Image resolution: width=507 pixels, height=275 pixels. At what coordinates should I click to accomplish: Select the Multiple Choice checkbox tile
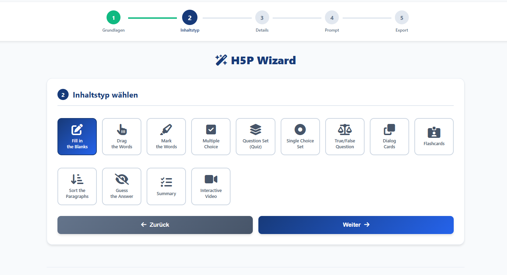click(211, 136)
